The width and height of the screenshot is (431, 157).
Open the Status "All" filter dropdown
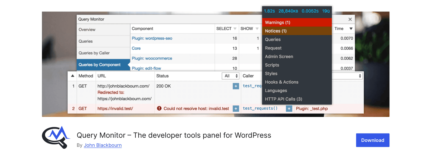click(230, 76)
